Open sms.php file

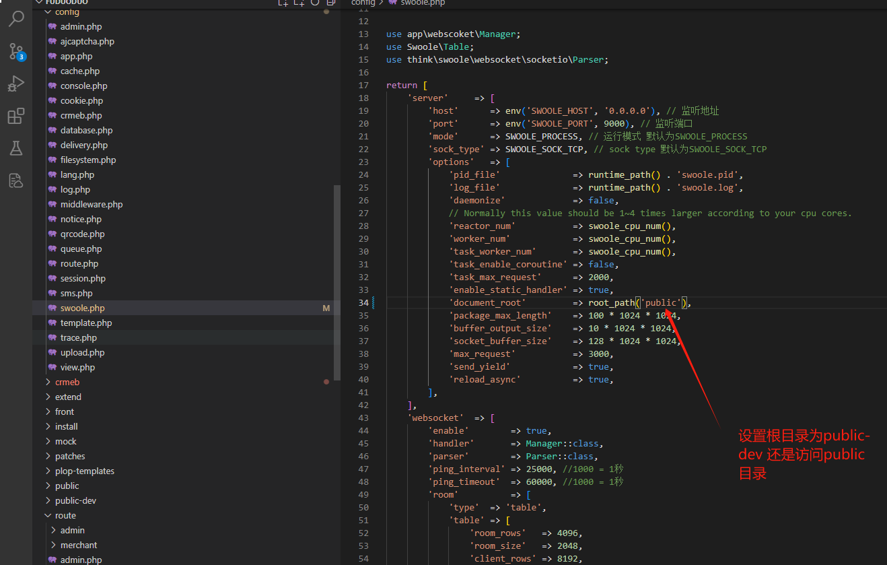(x=77, y=293)
